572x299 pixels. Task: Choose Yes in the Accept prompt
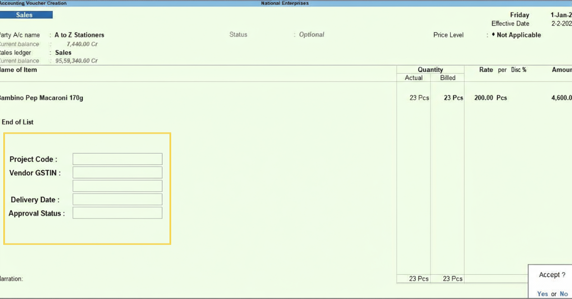click(x=542, y=294)
